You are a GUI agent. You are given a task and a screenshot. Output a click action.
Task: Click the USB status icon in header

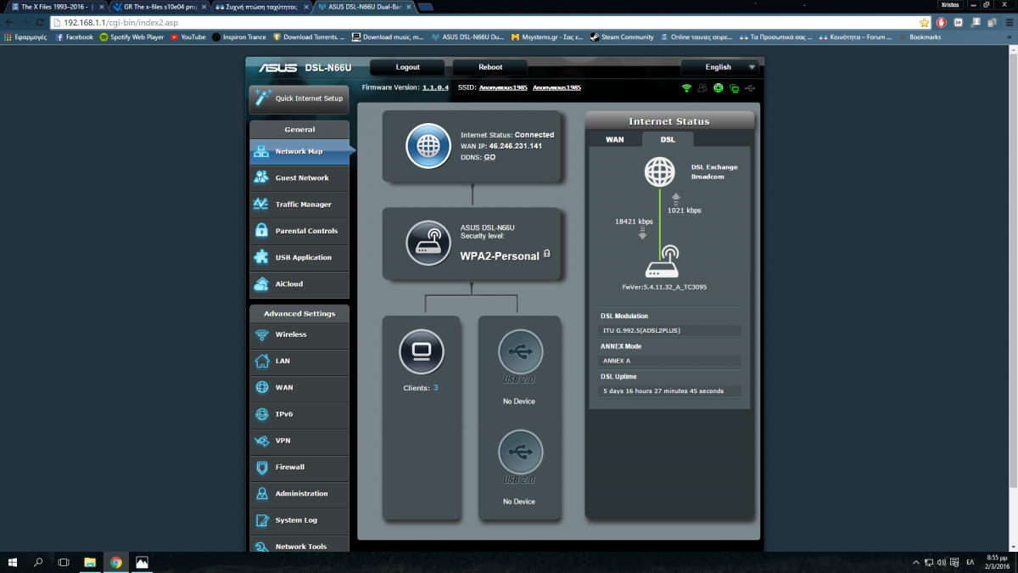(x=747, y=88)
